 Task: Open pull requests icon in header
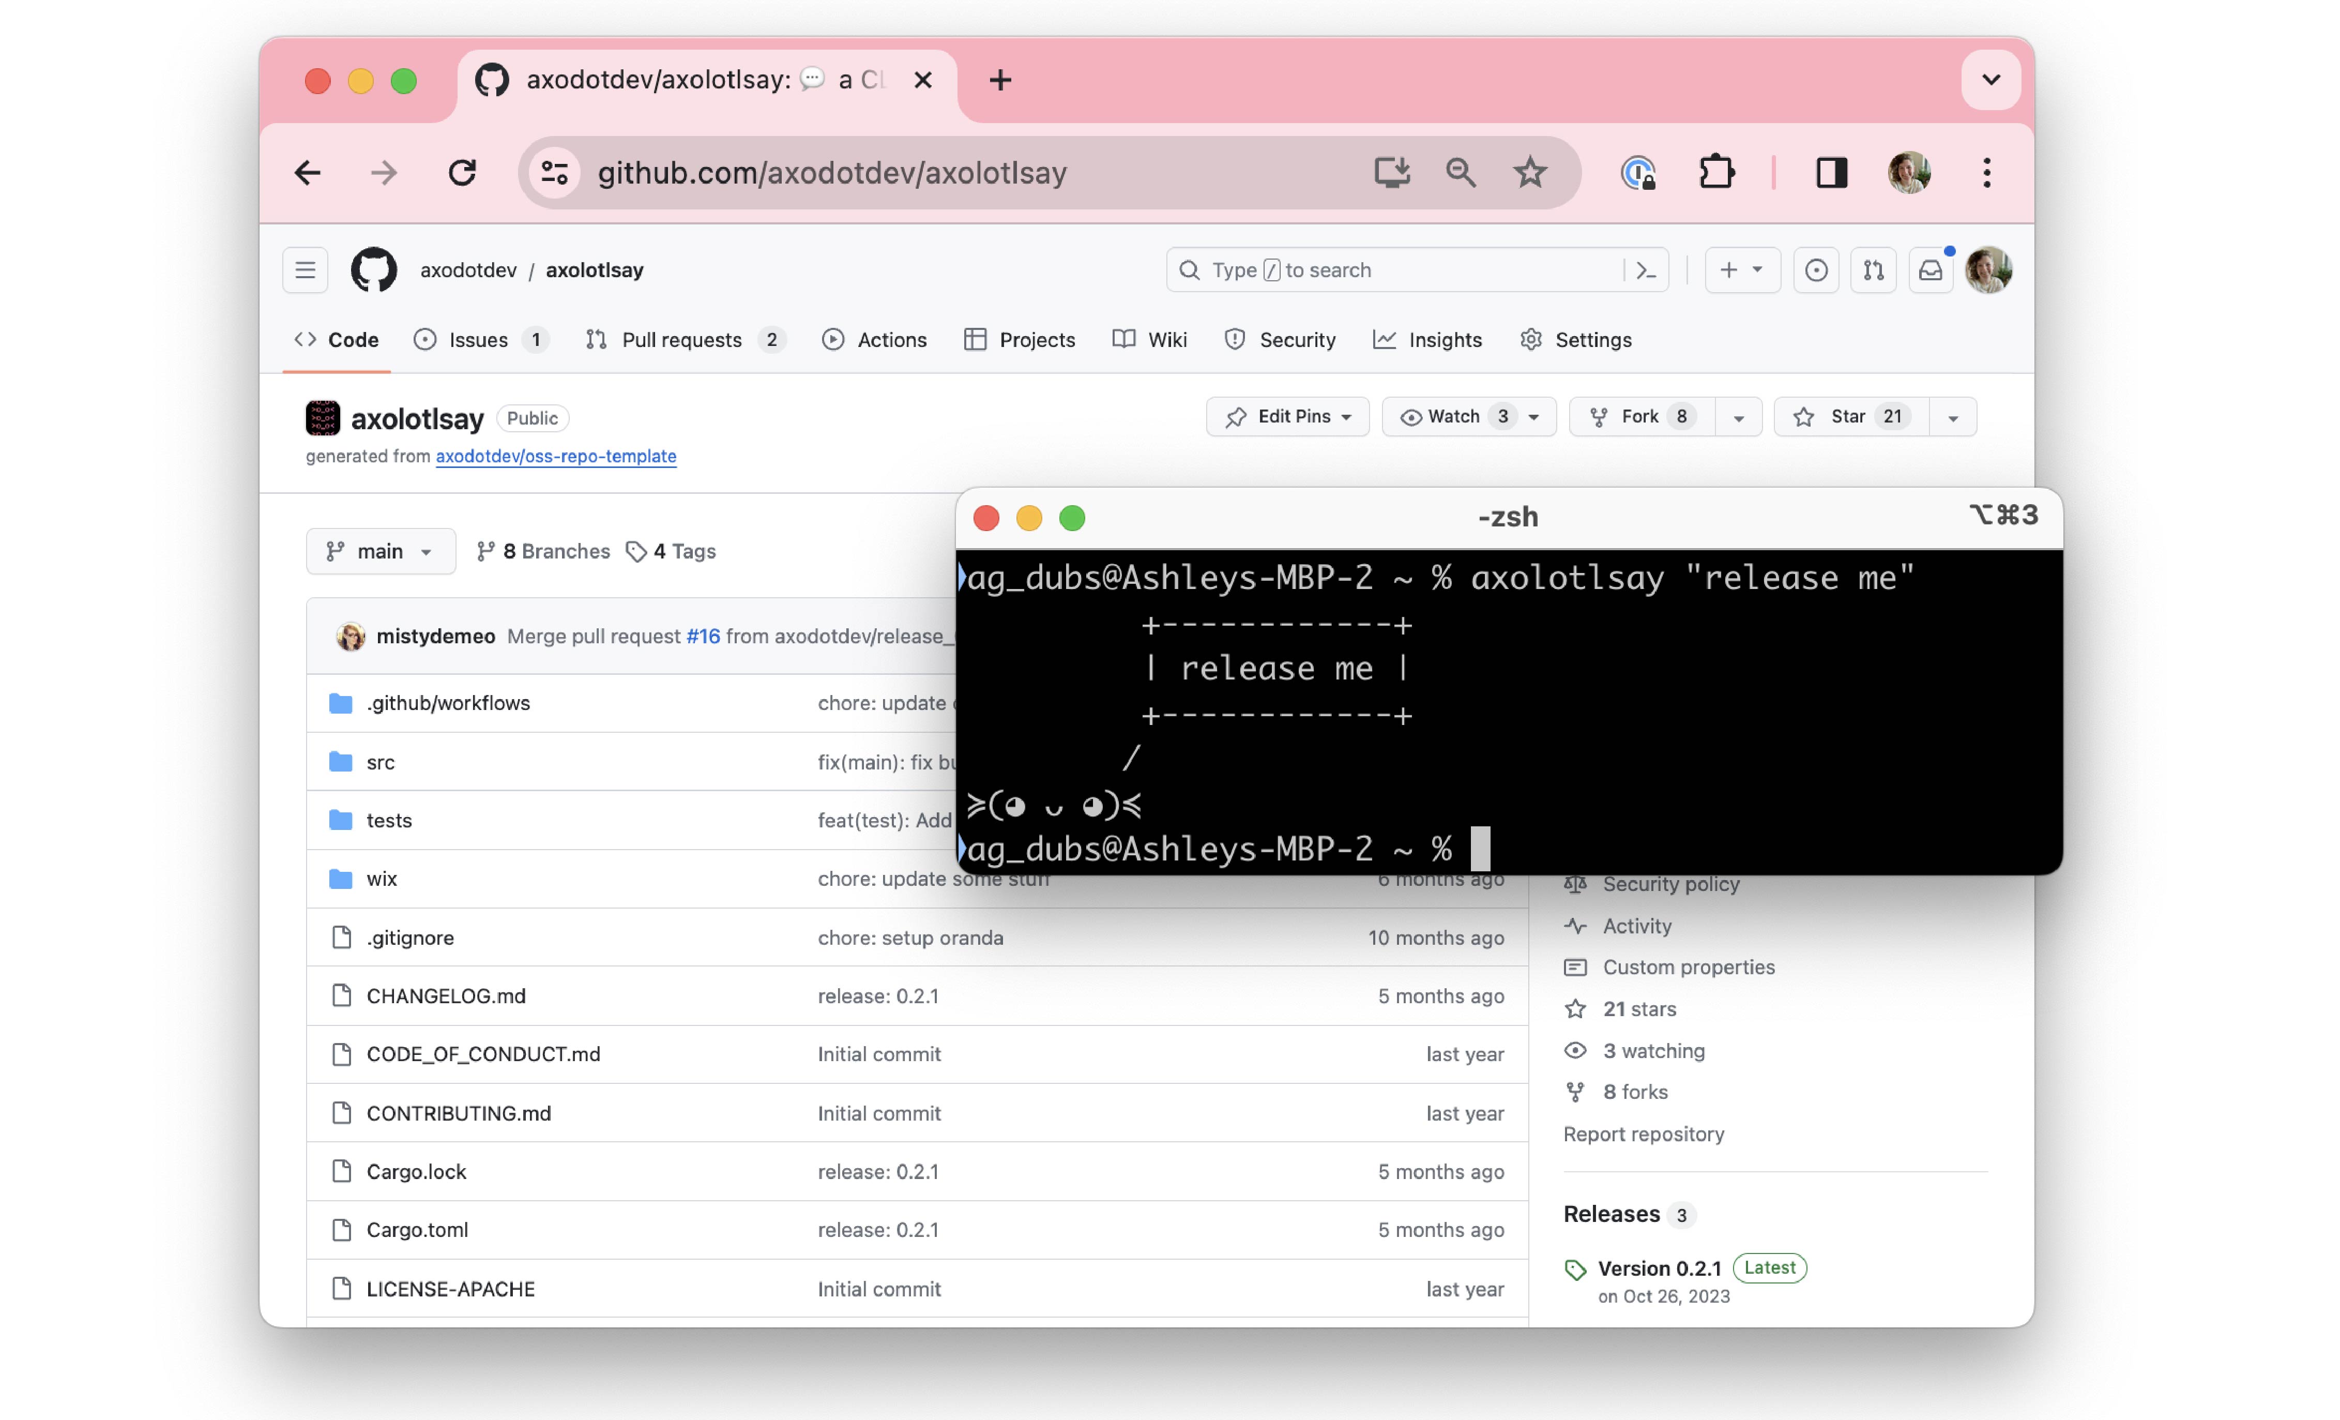(x=1873, y=270)
